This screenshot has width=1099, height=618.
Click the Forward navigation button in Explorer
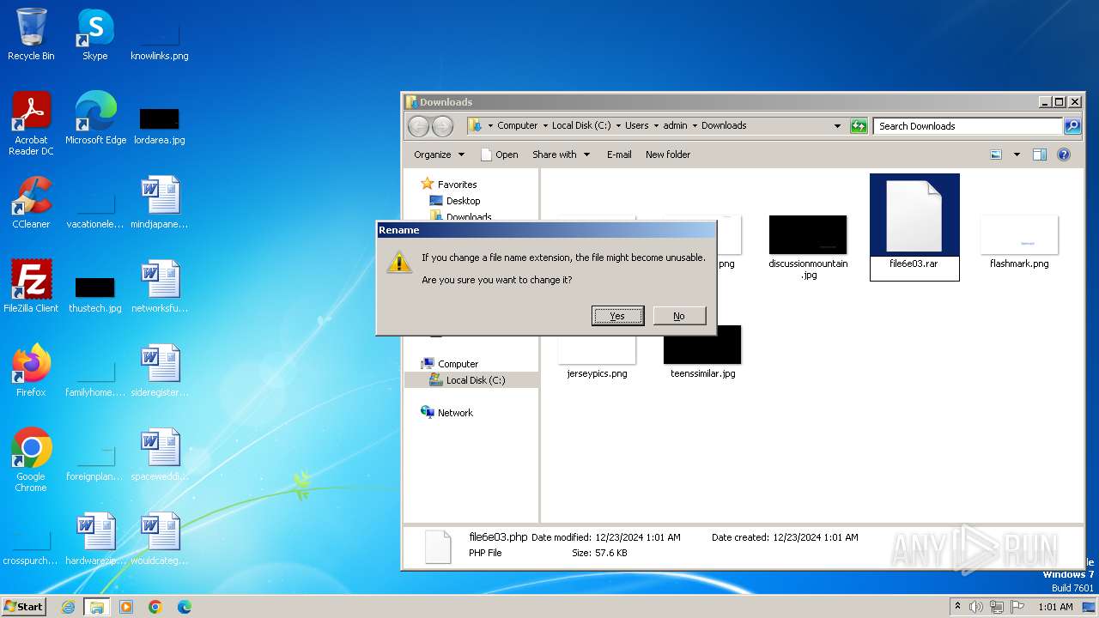[442, 126]
